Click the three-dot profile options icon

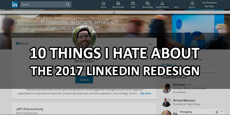(150, 44)
